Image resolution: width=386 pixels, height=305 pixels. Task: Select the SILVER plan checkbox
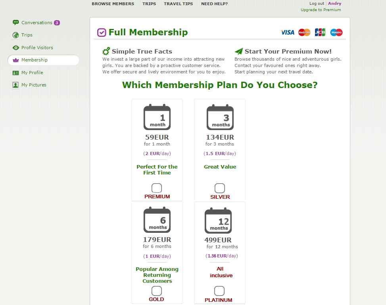tap(220, 188)
